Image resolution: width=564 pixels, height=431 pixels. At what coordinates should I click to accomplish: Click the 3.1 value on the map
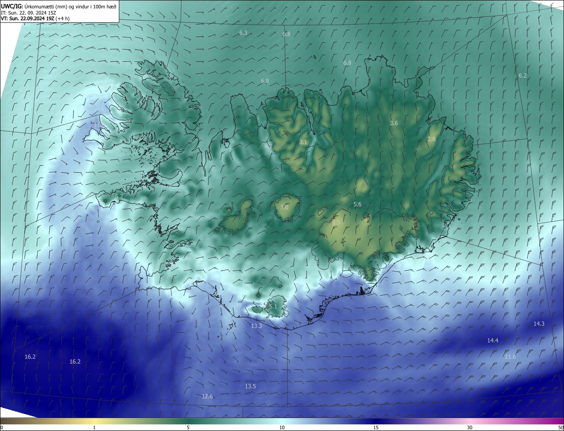(x=303, y=142)
